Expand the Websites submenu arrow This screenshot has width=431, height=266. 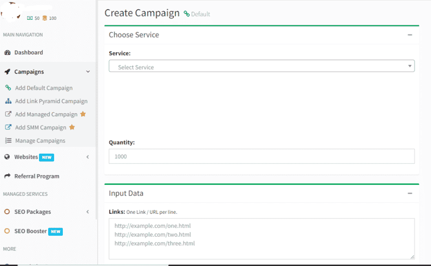tap(88, 157)
